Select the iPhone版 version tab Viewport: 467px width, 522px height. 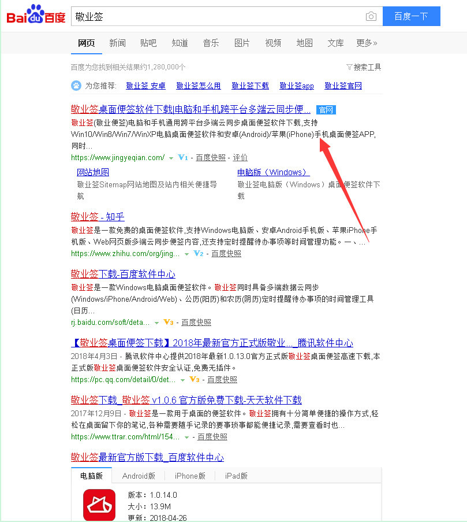(190, 476)
